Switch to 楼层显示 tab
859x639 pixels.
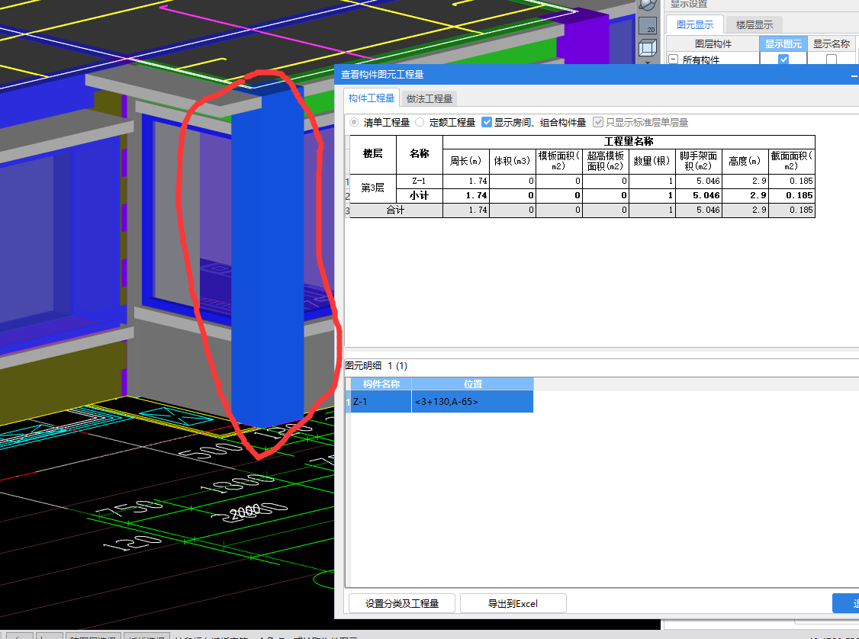click(754, 24)
